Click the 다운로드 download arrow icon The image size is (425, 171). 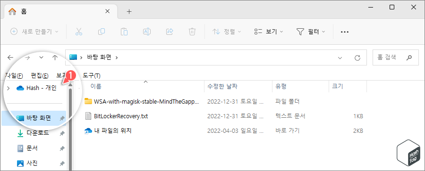point(20,133)
